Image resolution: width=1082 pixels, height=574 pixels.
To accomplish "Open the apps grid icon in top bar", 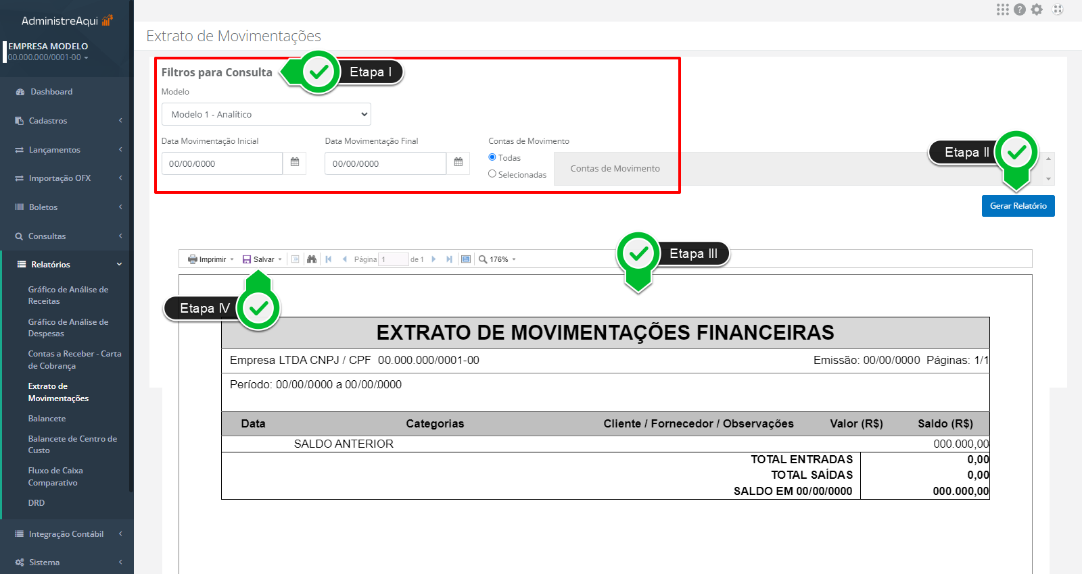I will pyautogui.click(x=1002, y=9).
